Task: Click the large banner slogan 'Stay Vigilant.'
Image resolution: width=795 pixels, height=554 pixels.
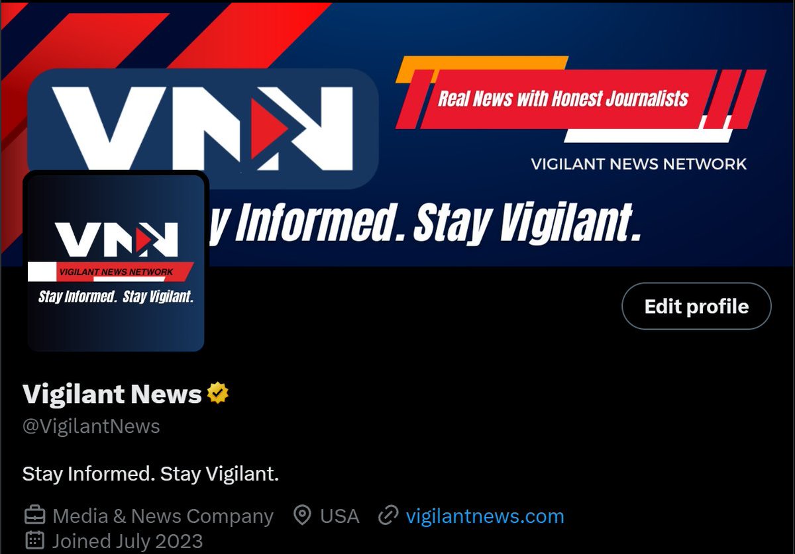Action: [527, 224]
